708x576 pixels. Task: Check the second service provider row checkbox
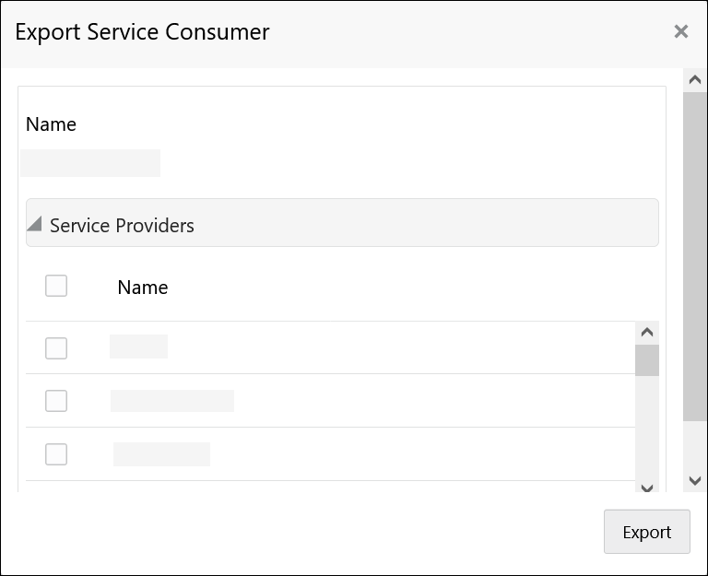(56, 401)
